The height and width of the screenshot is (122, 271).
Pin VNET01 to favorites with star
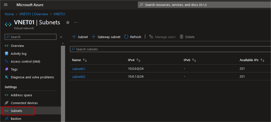68,23
